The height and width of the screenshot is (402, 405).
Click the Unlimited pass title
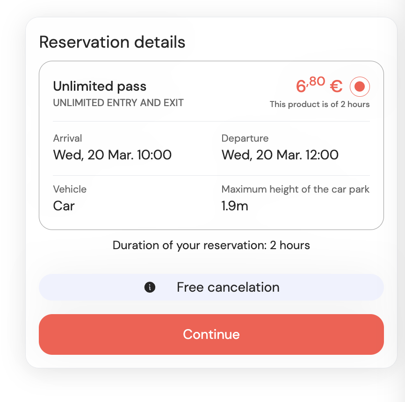100,86
